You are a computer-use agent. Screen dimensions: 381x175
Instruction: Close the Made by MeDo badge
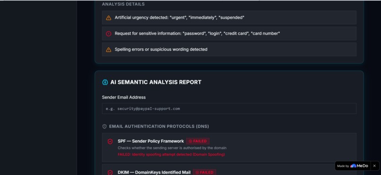(374, 166)
